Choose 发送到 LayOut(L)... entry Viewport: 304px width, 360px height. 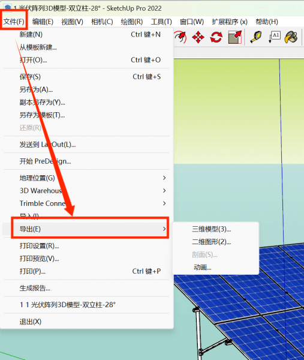point(86,145)
